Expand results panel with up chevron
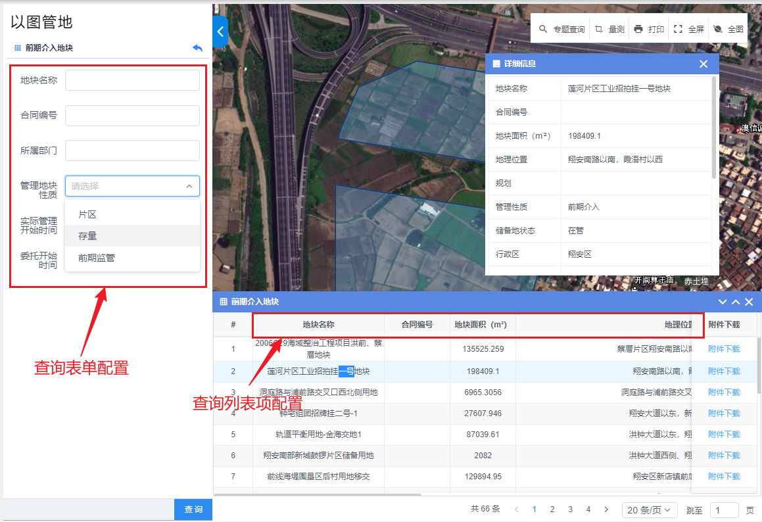This screenshot has width=762, height=522. 736,302
